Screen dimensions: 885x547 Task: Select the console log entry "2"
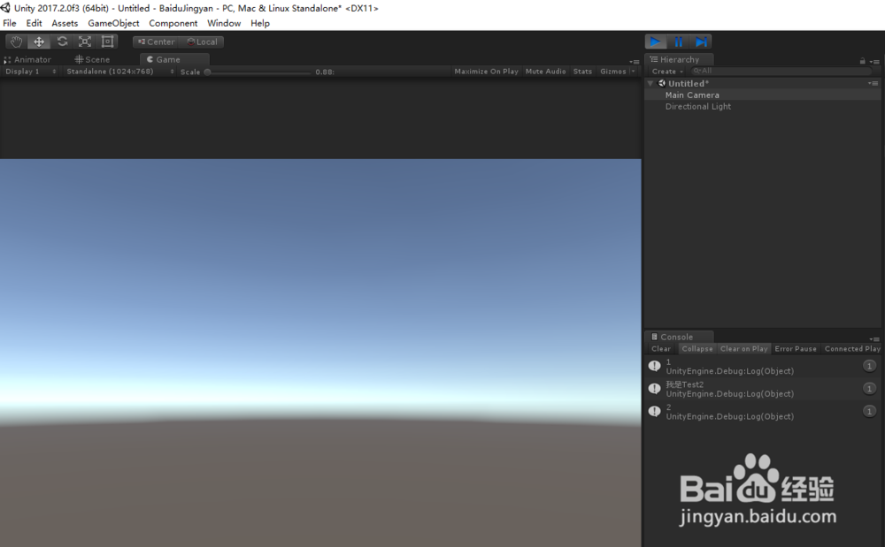[x=763, y=411]
